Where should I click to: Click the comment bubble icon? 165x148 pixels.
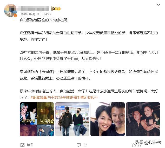[79, 145]
